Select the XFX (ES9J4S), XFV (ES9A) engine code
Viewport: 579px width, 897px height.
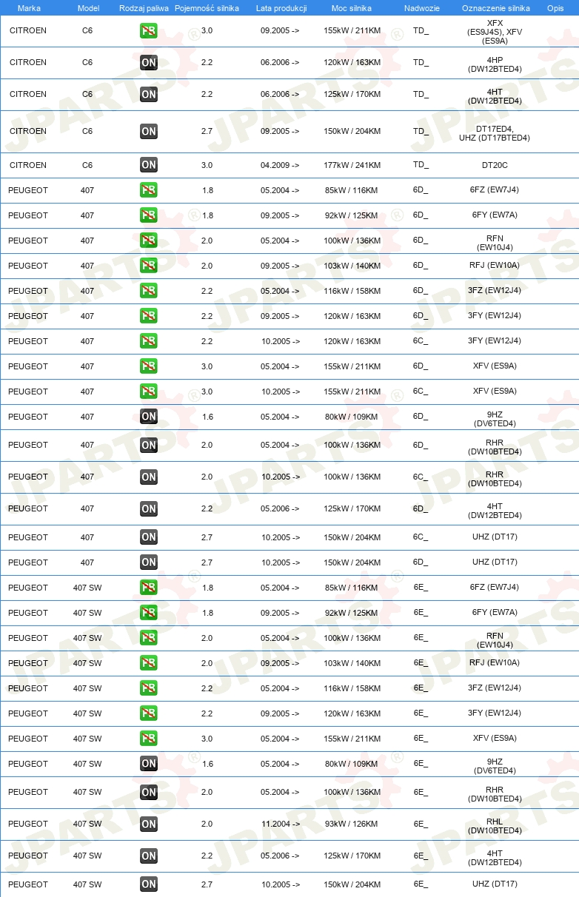pyautogui.click(x=495, y=32)
